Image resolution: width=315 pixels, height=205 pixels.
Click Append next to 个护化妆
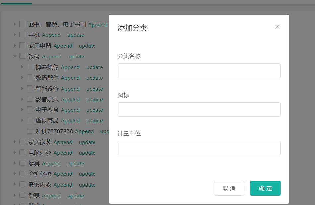(x=63, y=174)
